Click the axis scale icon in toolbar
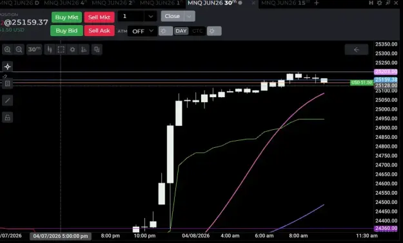Screen dimensions: 403x243 [84, 50]
